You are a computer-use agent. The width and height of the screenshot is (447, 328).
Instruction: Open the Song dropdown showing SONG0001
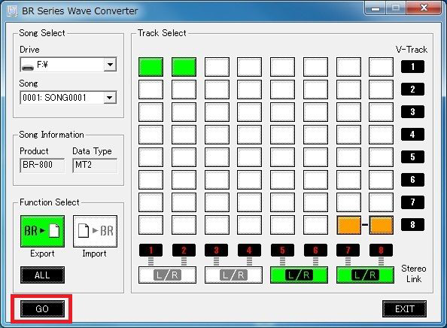click(68, 98)
